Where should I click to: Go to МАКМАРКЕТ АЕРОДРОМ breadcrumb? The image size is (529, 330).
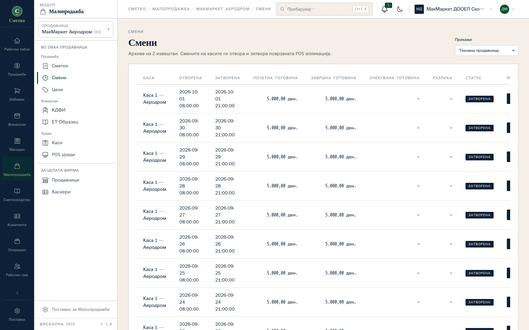tap(223, 9)
